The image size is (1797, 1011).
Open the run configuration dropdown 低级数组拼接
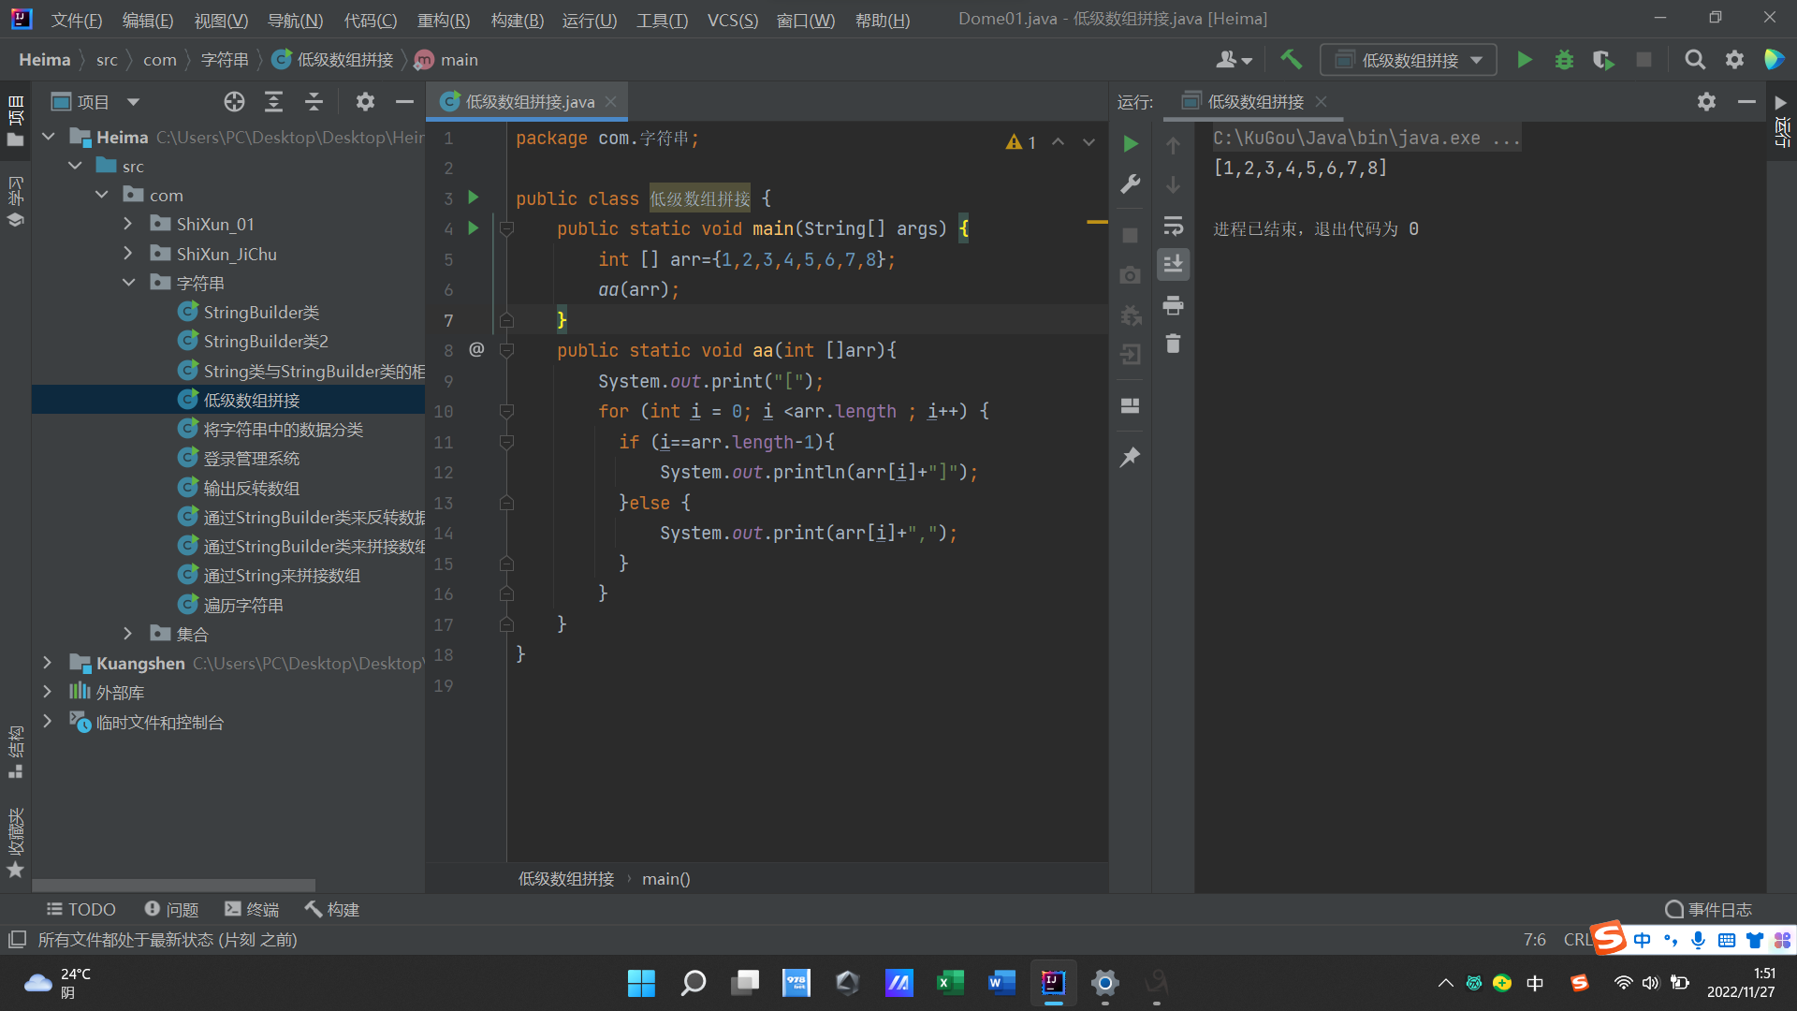point(1409,61)
